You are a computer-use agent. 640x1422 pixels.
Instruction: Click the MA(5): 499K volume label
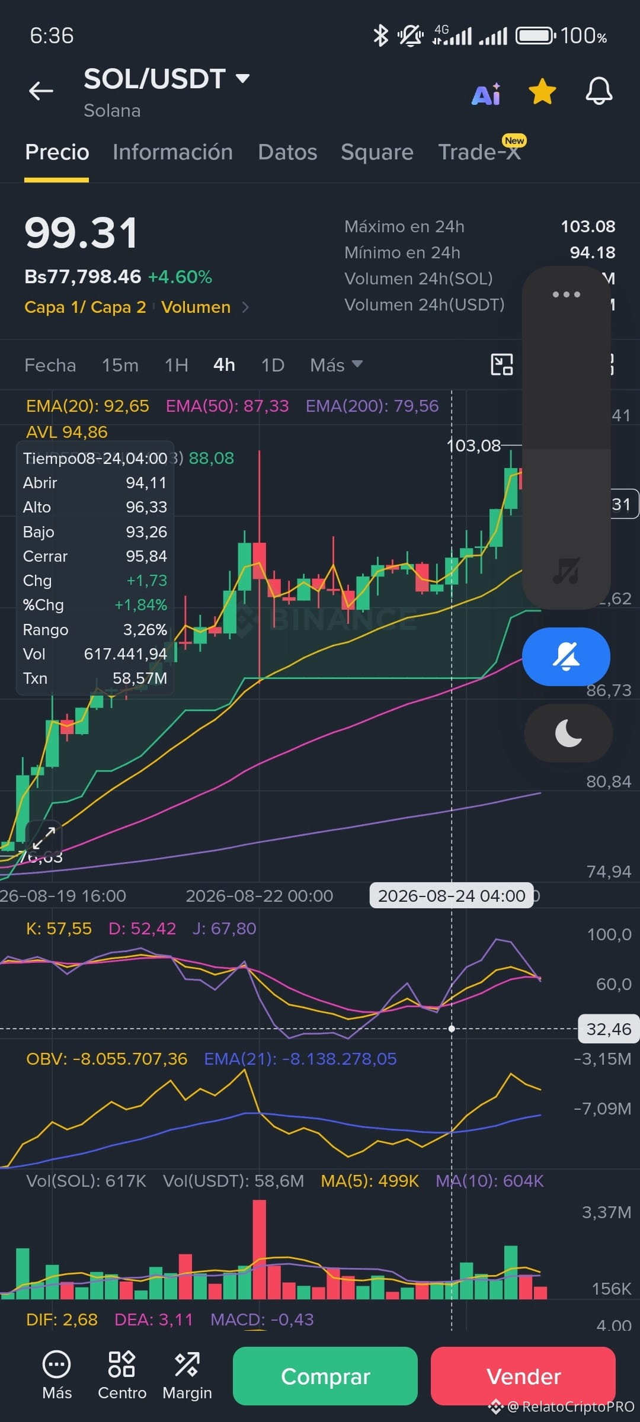[370, 1181]
